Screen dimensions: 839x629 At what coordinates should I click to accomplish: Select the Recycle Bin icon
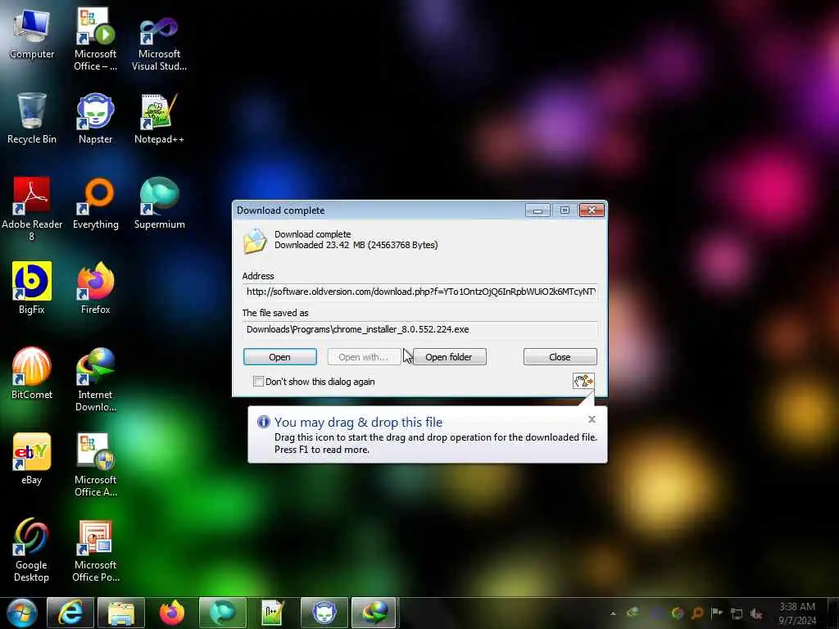pos(32,118)
